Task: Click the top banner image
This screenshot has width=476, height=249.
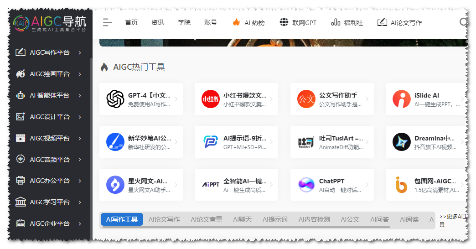Action: (284, 42)
